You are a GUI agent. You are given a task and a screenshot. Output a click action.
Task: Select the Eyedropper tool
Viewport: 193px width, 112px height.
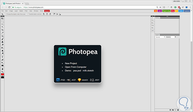tap(2, 33)
